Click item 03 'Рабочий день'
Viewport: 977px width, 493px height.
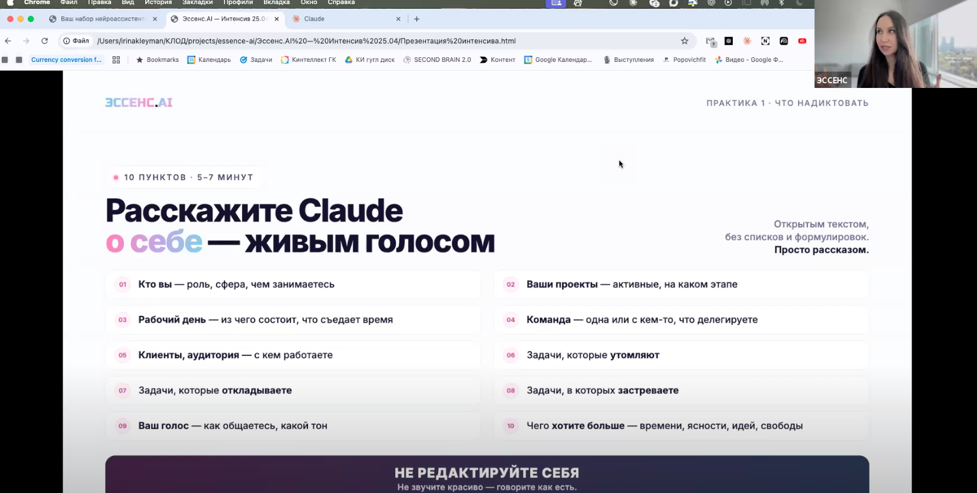coord(293,319)
